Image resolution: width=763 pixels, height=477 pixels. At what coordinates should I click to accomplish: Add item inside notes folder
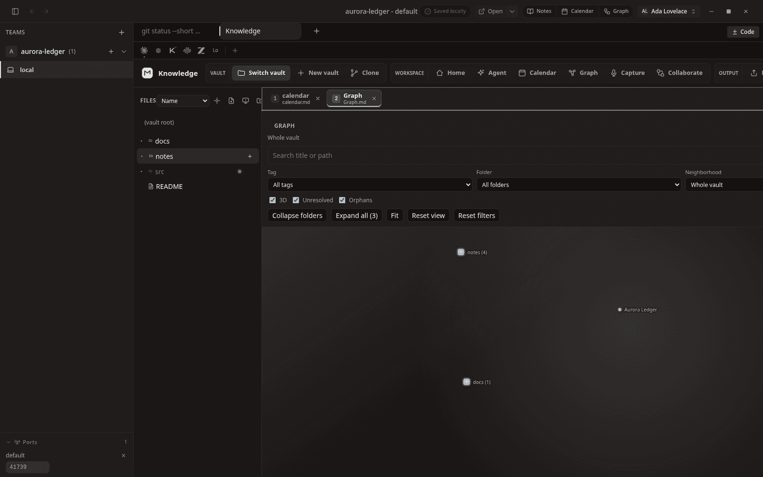(250, 156)
